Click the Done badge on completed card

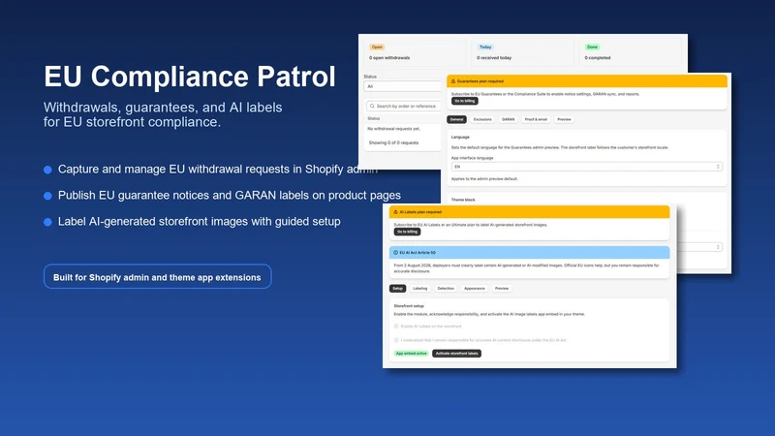point(592,47)
